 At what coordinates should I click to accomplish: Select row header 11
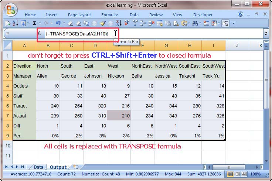point(8,156)
